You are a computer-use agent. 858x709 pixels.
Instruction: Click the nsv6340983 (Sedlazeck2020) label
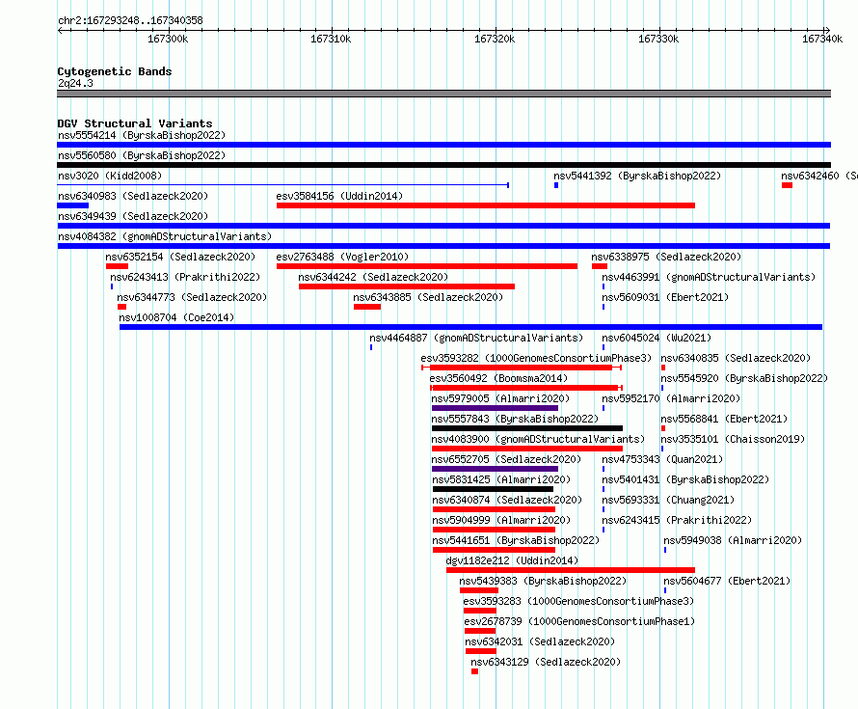(x=133, y=196)
